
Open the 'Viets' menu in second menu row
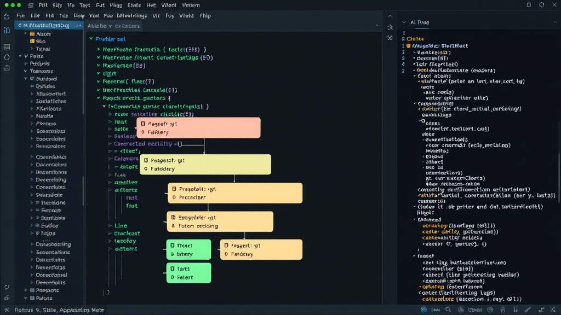[x=186, y=16]
